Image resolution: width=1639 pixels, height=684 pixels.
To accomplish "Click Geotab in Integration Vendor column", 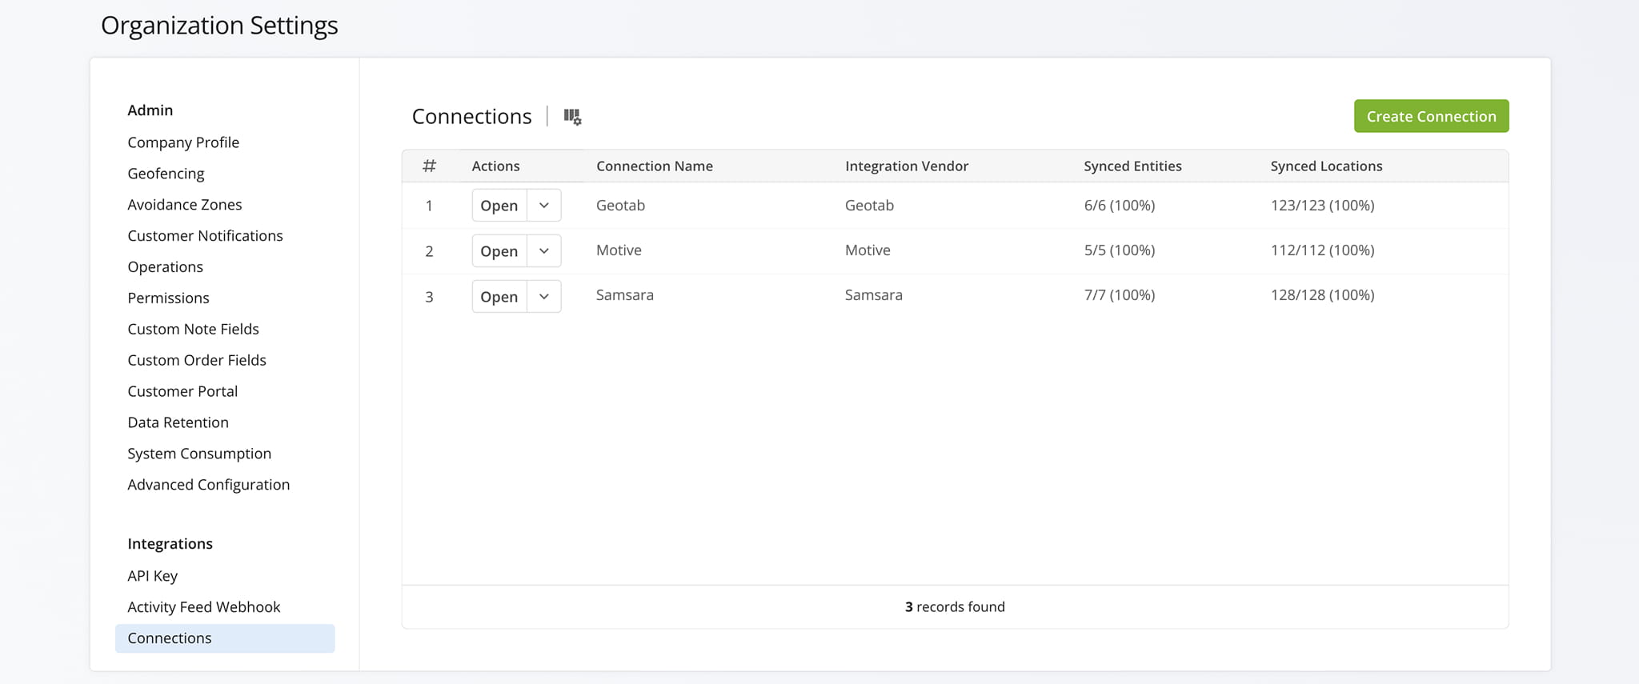I will [x=869, y=206].
